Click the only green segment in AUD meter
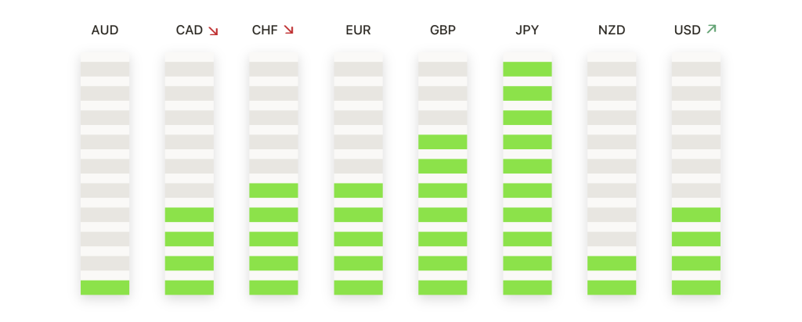This screenshot has width=802, height=322. tap(105, 288)
